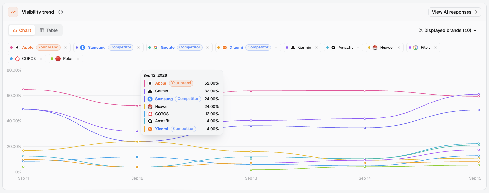Screen dimensions: 489x193
Task: Switch to the Chart view tab
Action: 22,30
